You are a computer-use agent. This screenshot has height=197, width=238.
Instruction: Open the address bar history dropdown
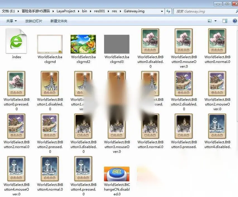point(162,11)
